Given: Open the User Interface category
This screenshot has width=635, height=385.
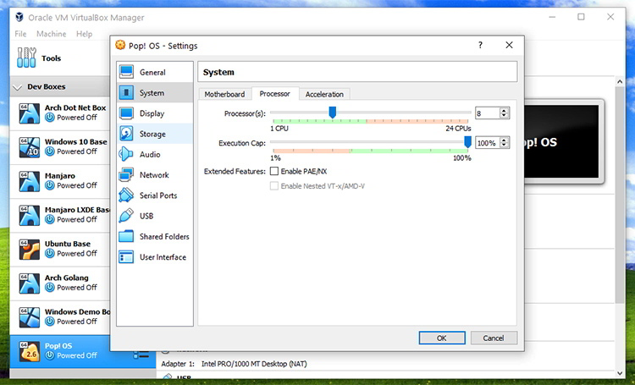Looking at the screenshot, I should tap(155, 257).
